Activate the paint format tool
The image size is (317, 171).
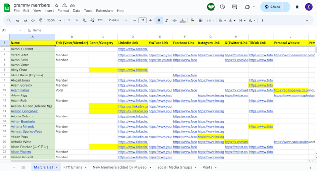[x=41, y=20]
